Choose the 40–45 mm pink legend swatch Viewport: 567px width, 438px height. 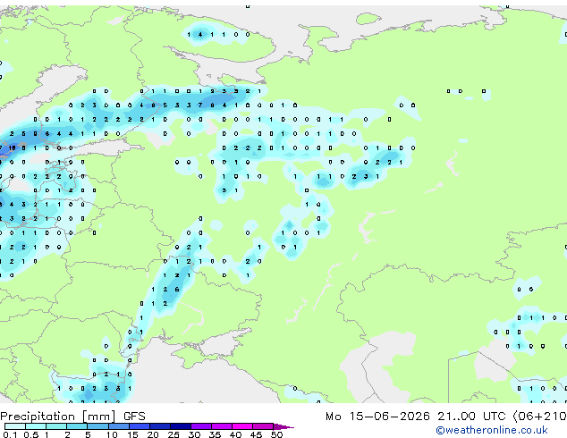(x=242, y=426)
